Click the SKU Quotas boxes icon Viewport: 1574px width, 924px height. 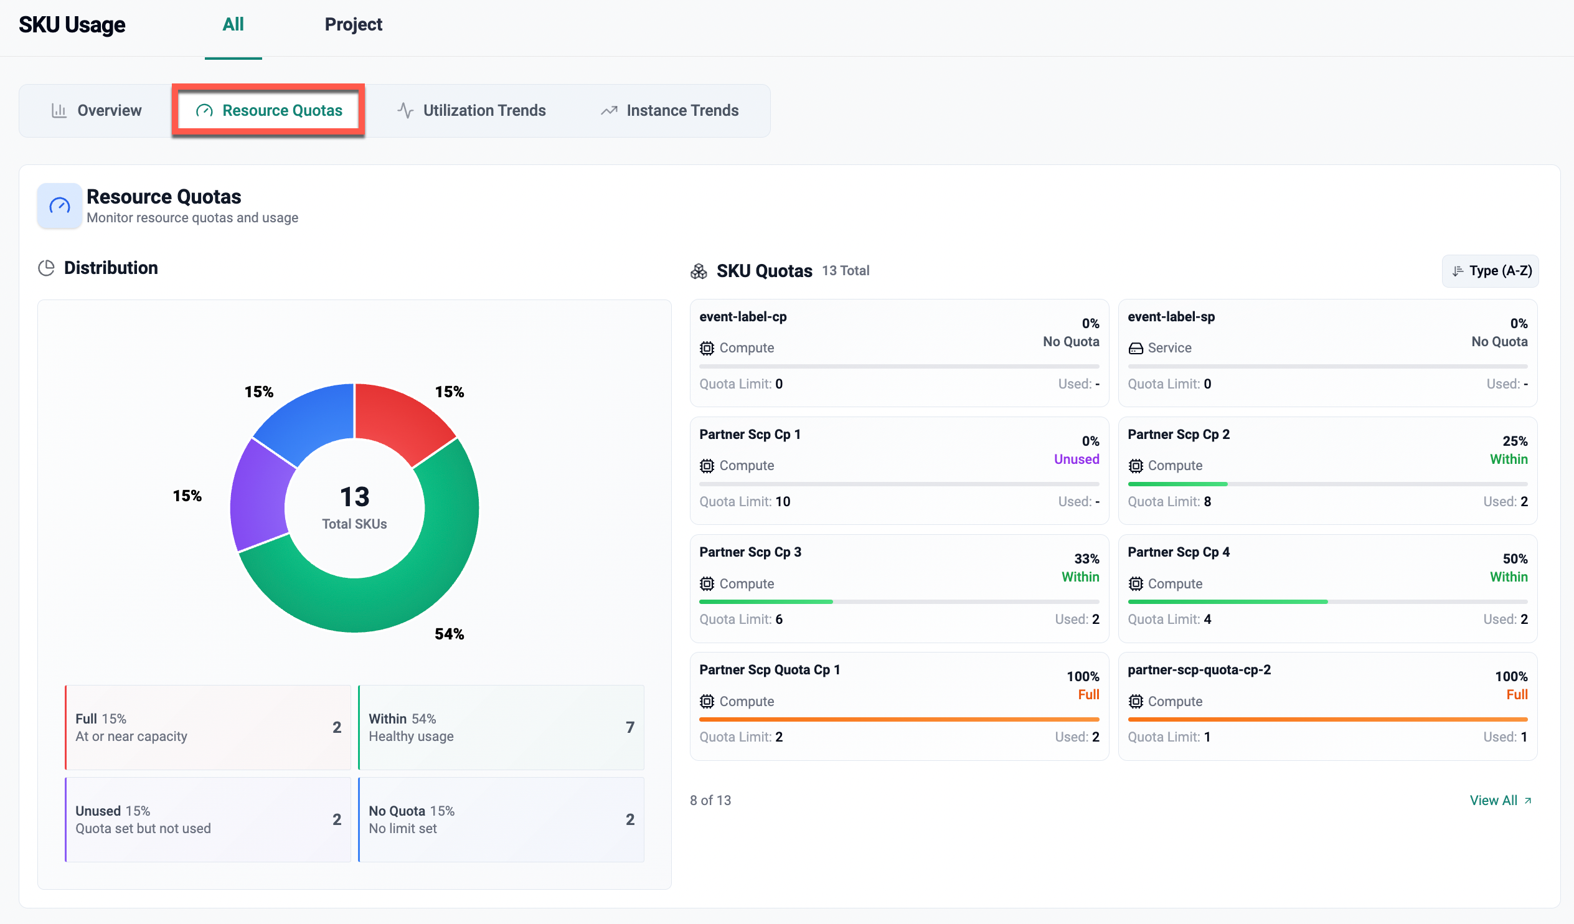coord(699,271)
